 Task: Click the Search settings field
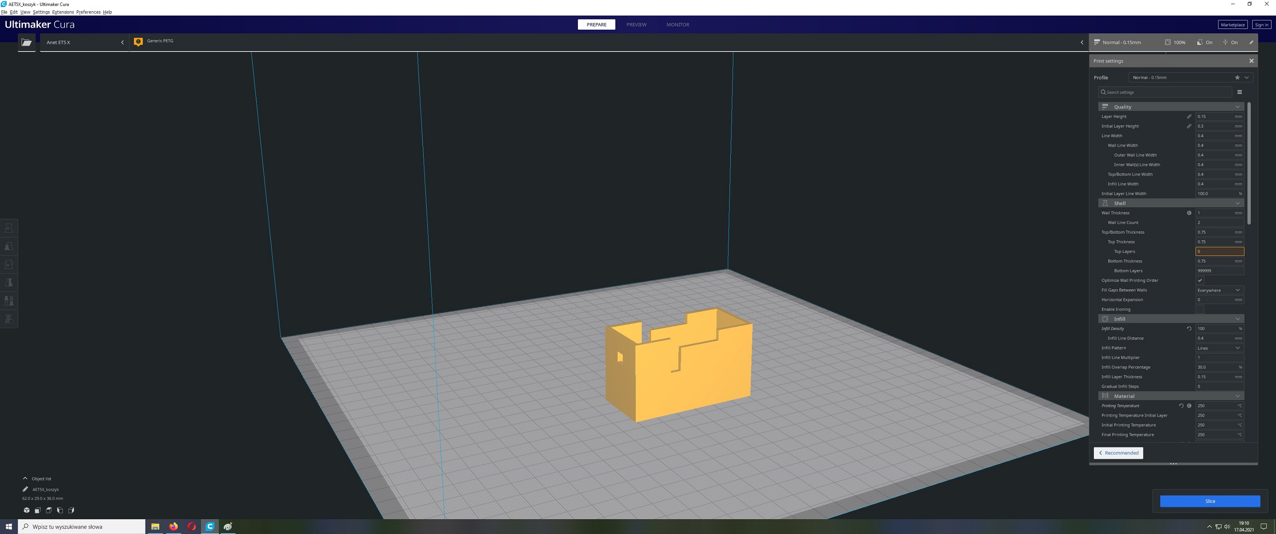click(1165, 92)
